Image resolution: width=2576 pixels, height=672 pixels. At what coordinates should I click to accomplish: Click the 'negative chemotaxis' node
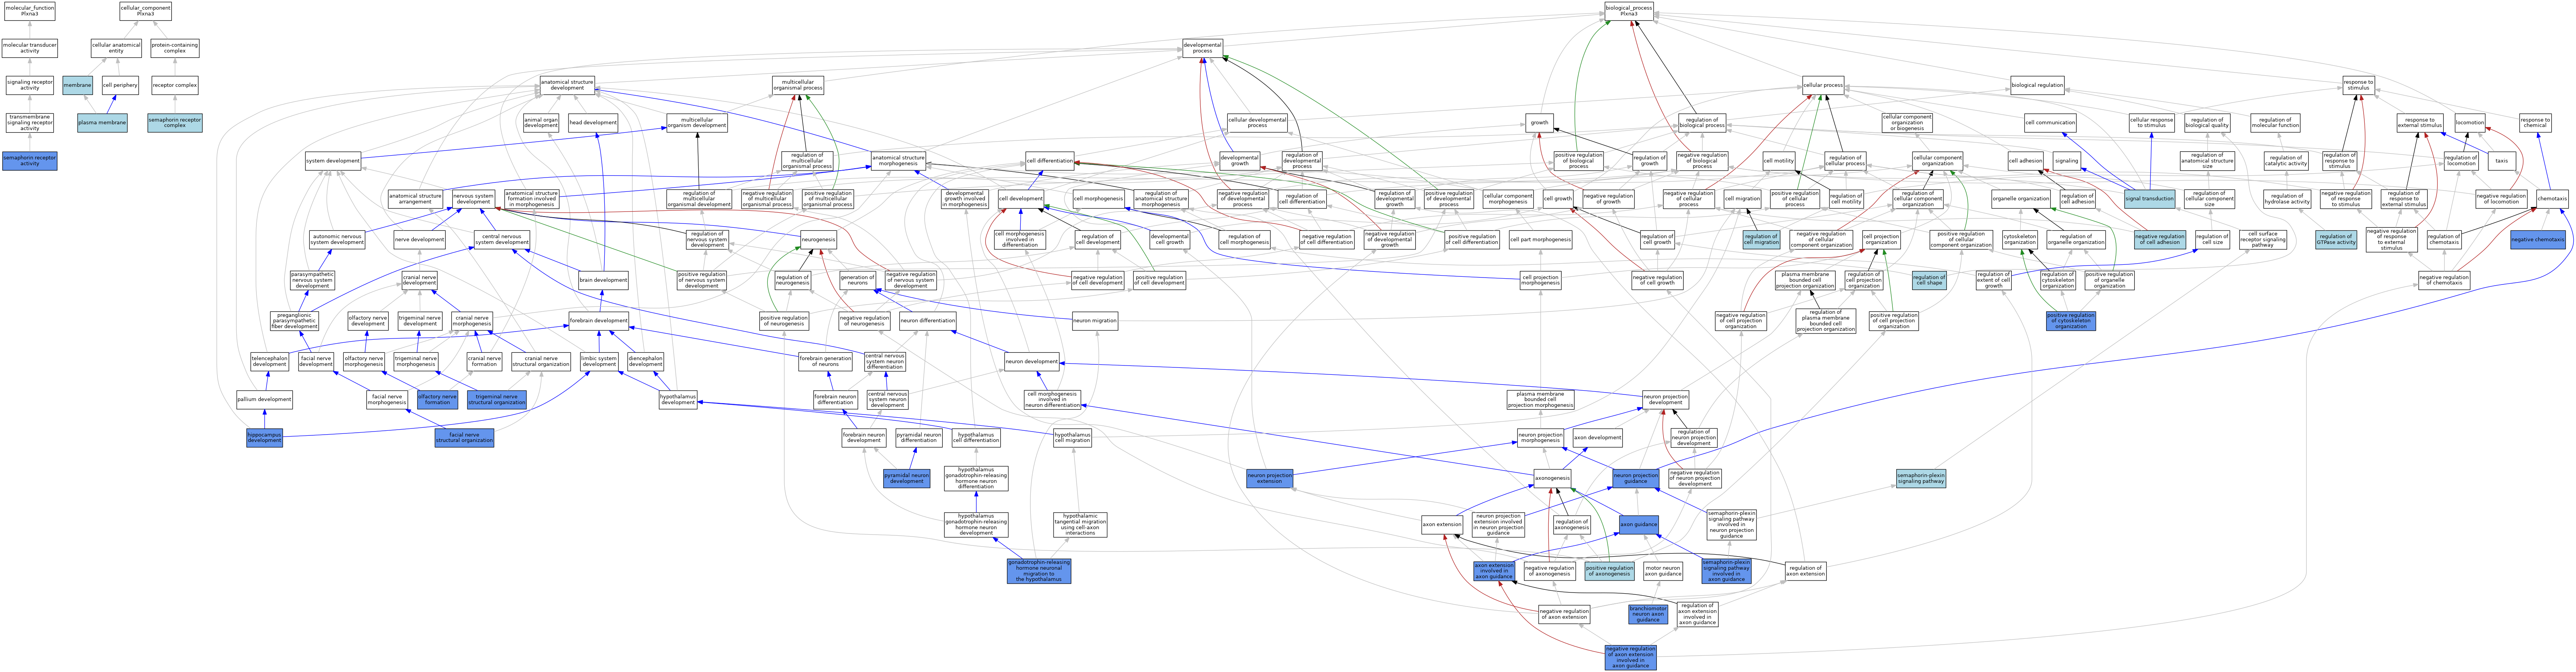[x=2538, y=240]
